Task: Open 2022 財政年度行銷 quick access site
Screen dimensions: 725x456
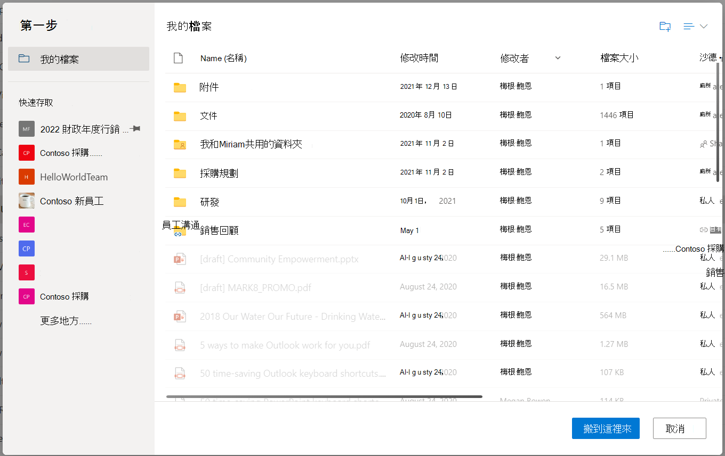Action: (x=84, y=129)
